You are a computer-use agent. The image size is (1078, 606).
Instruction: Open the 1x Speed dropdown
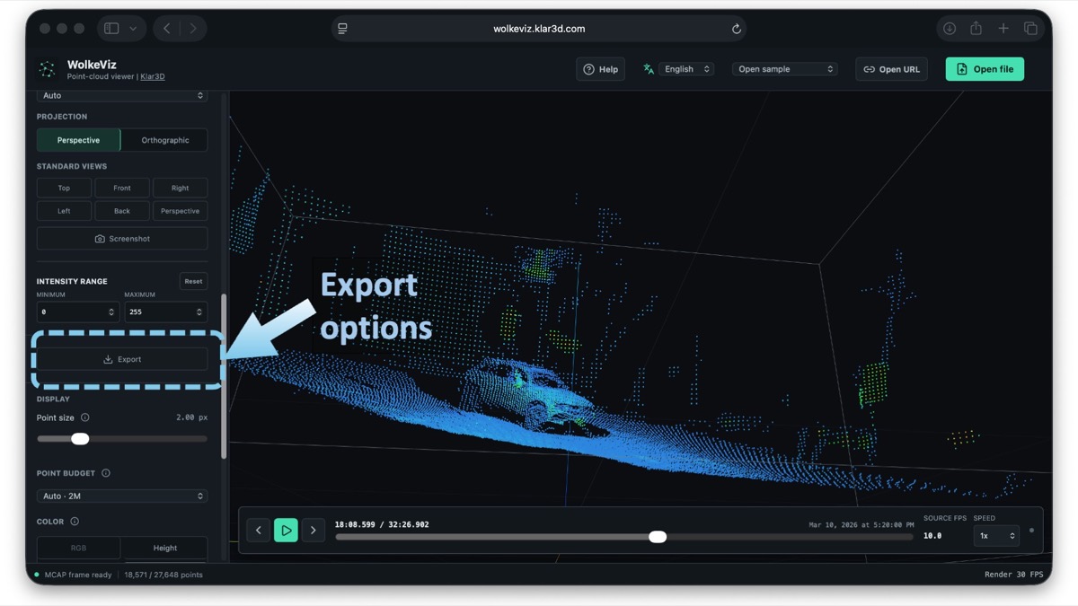(996, 536)
